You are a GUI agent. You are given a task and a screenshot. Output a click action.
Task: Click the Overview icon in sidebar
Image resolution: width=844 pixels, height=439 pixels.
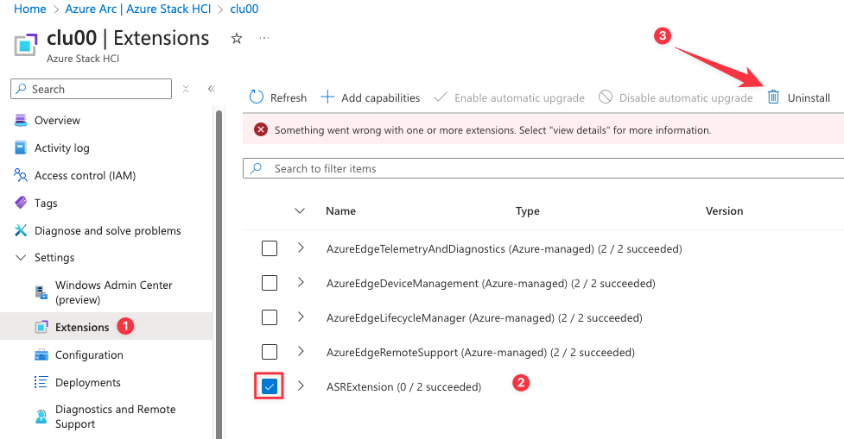point(21,121)
